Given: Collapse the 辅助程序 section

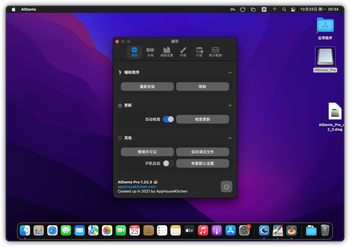Looking at the screenshot, I should tap(230, 72).
